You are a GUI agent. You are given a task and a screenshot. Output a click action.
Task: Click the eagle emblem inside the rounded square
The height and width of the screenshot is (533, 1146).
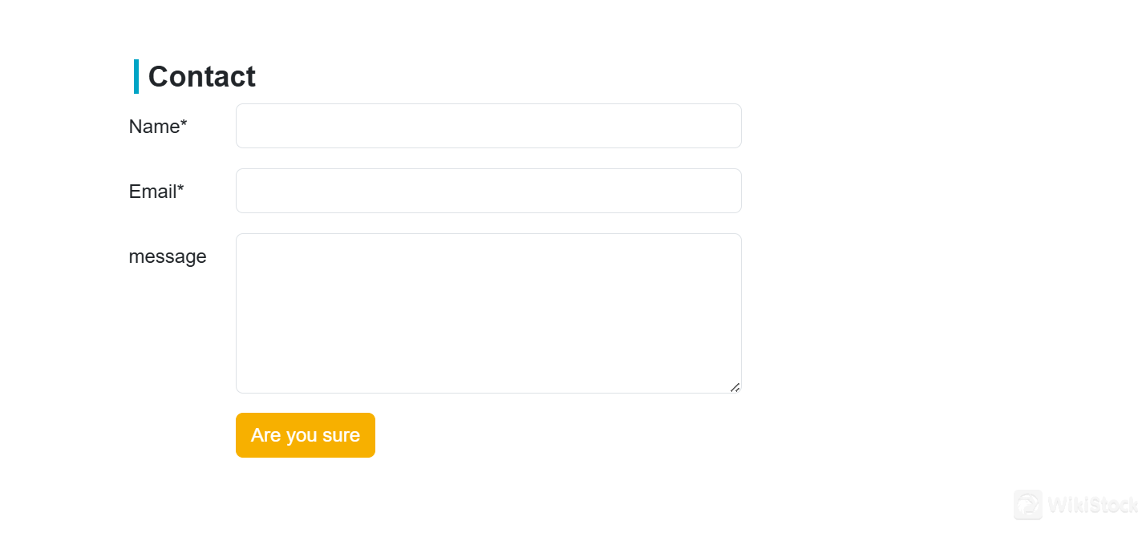pyautogui.click(x=1027, y=505)
